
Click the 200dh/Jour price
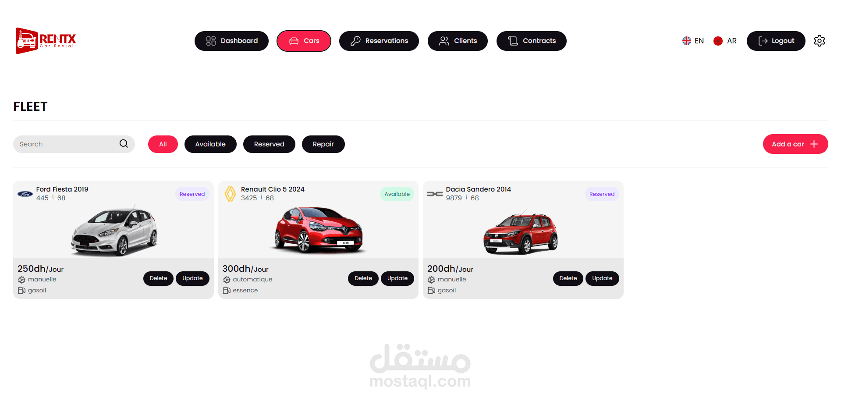pyautogui.click(x=450, y=269)
